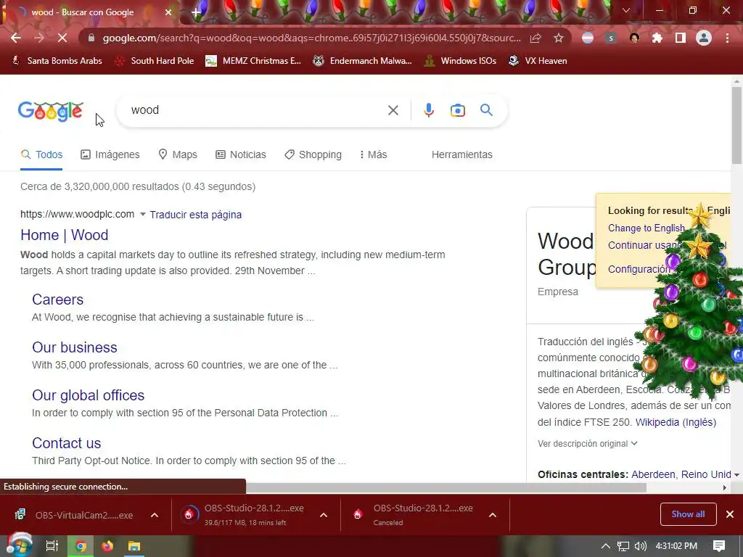Open OBS-VirtualCam2 downloaded file
The image size is (743, 557).
click(x=74, y=516)
